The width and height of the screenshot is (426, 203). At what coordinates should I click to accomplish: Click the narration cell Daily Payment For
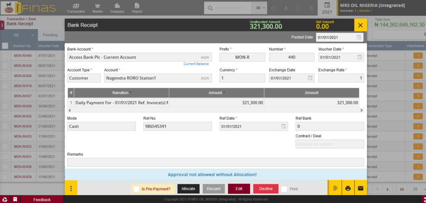(121, 103)
